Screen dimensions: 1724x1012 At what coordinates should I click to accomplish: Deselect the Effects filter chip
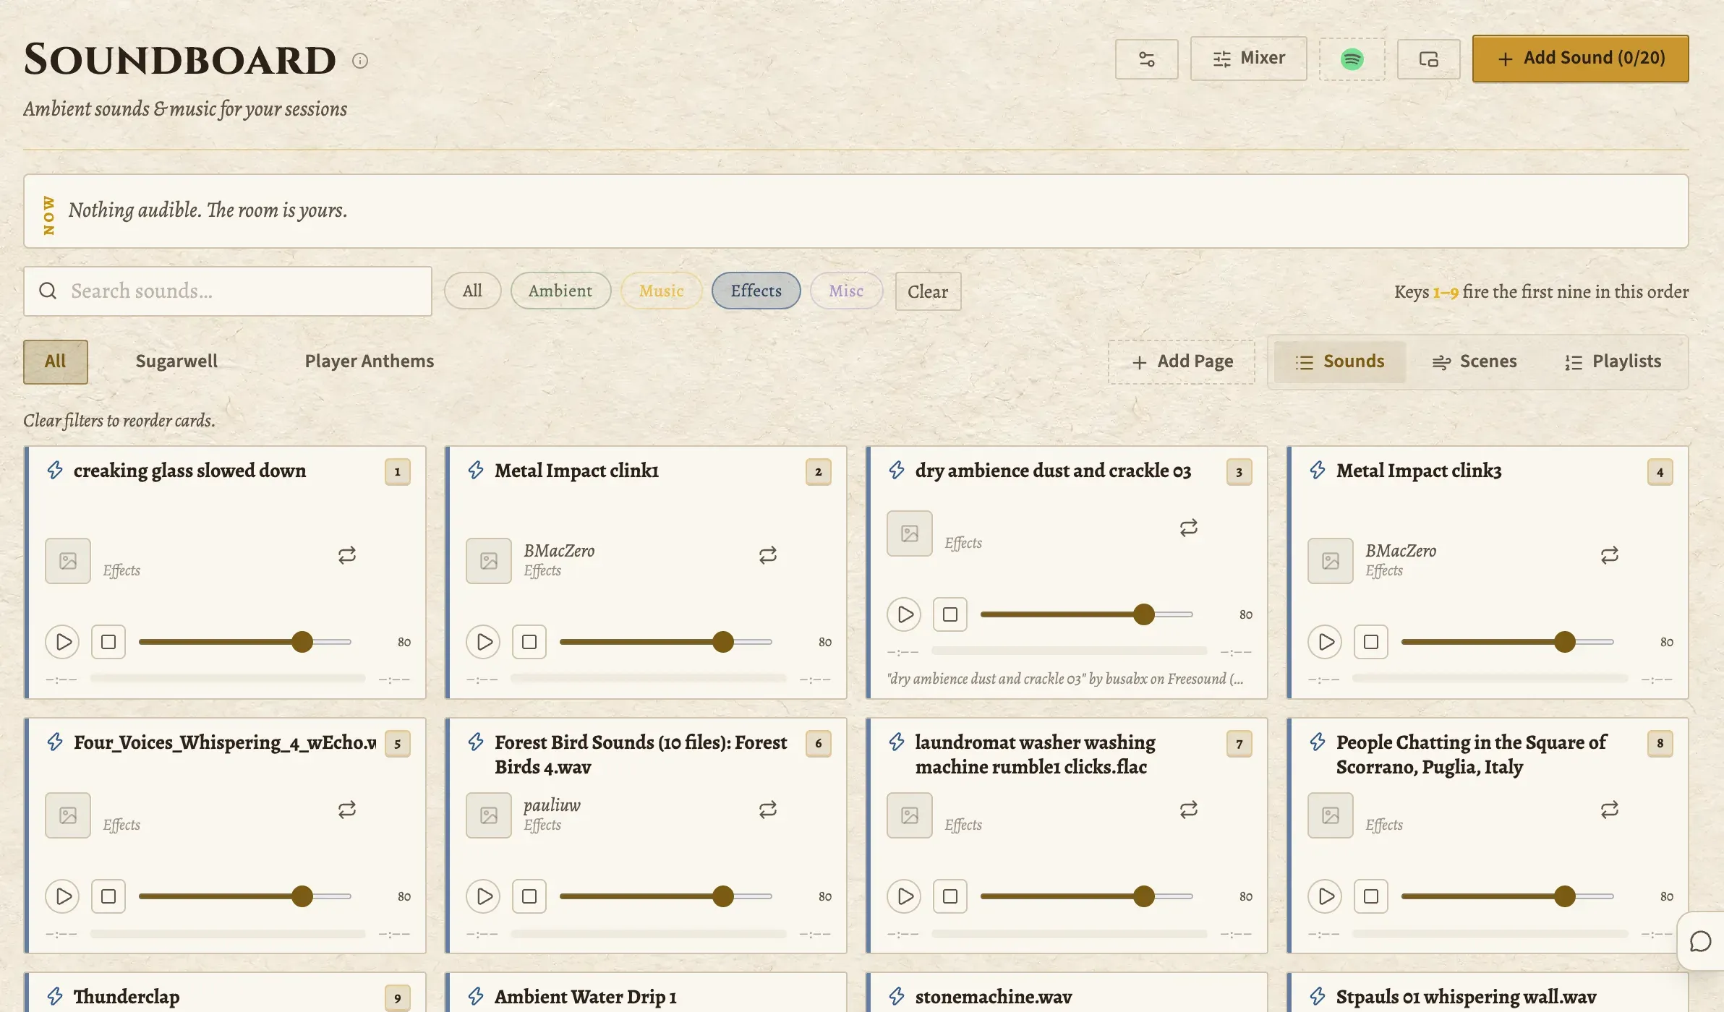[756, 291]
